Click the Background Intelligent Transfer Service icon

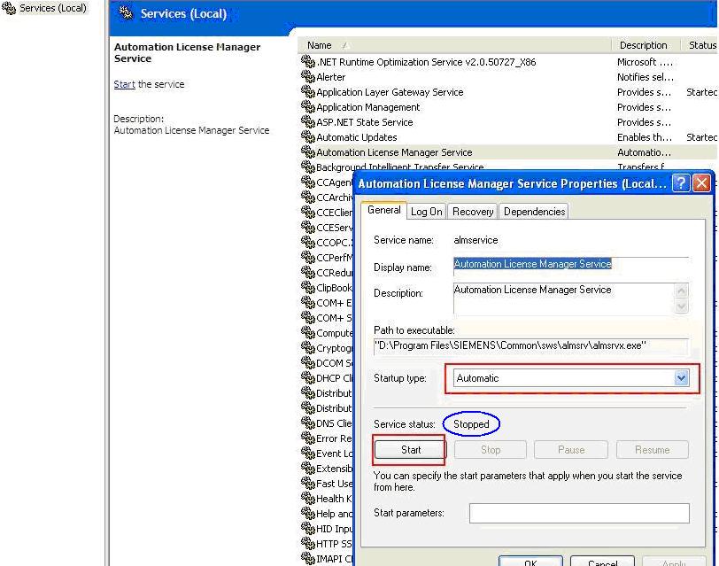(x=307, y=167)
